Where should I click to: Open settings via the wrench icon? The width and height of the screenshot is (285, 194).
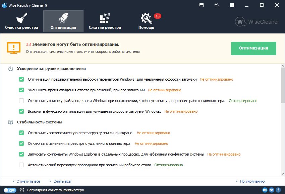point(217,5)
